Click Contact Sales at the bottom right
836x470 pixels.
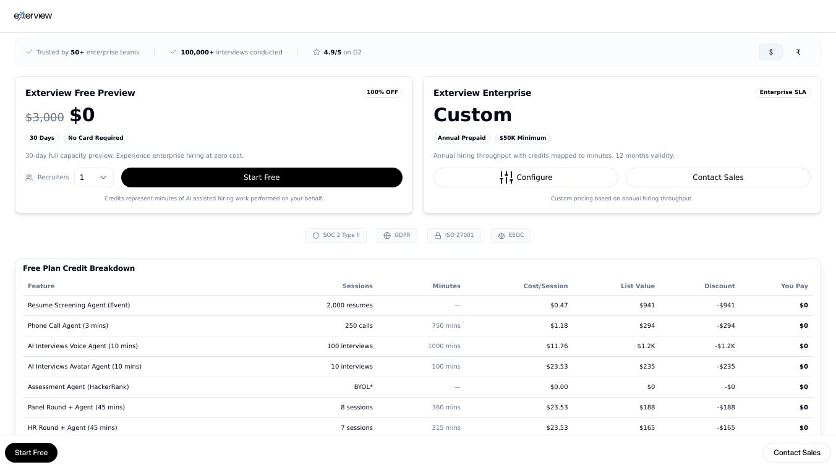coord(797,453)
